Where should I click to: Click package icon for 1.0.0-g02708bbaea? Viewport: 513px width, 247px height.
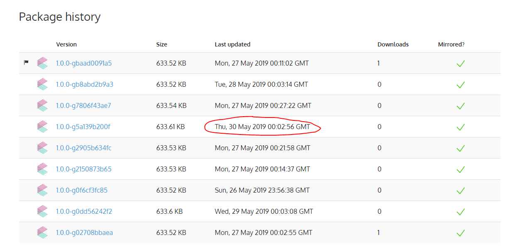coord(42,232)
